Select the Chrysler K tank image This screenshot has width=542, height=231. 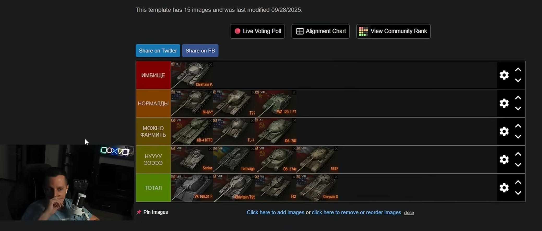(x=317, y=188)
